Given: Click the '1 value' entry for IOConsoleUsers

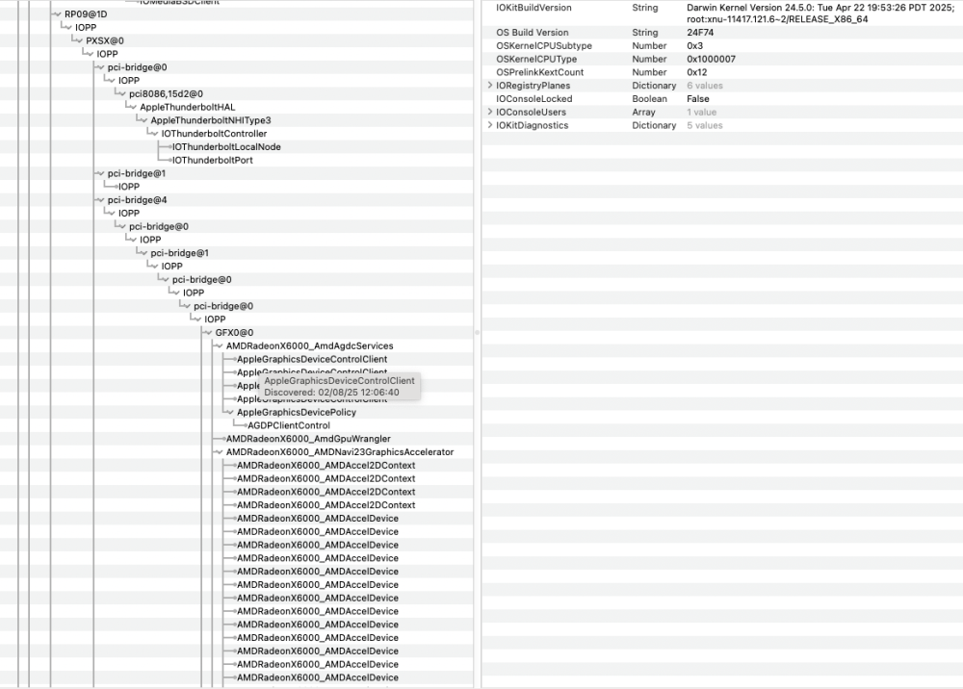Looking at the screenshot, I should click(x=702, y=112).
